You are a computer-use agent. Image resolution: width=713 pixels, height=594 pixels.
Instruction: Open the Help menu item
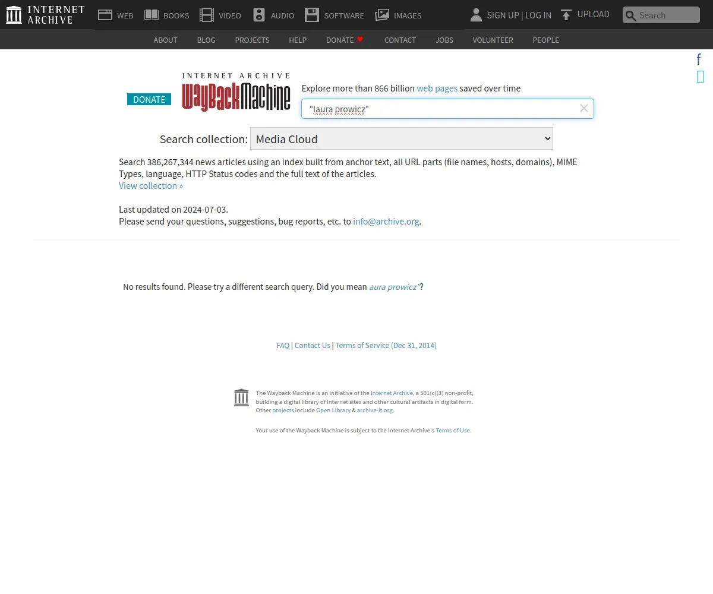(298, 40)
